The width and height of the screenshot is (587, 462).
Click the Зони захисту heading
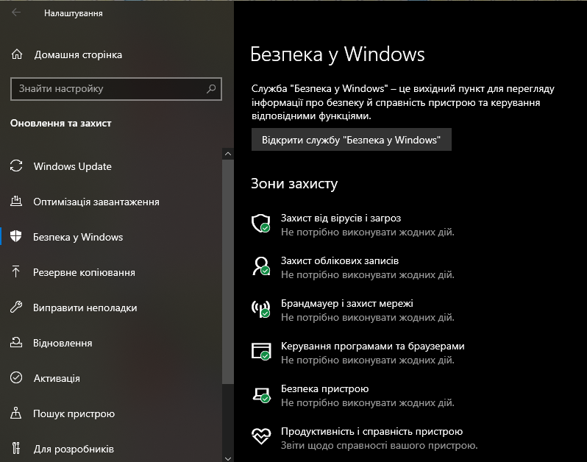click(294, 183)
